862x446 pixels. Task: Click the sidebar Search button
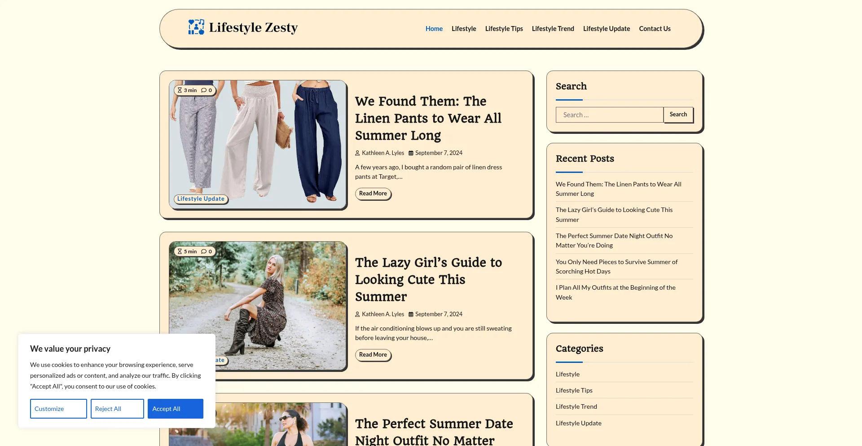point(678,115)
